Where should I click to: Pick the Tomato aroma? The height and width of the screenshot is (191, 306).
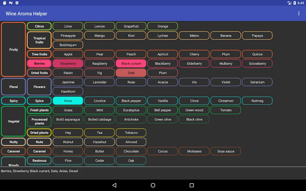(226, 110)
